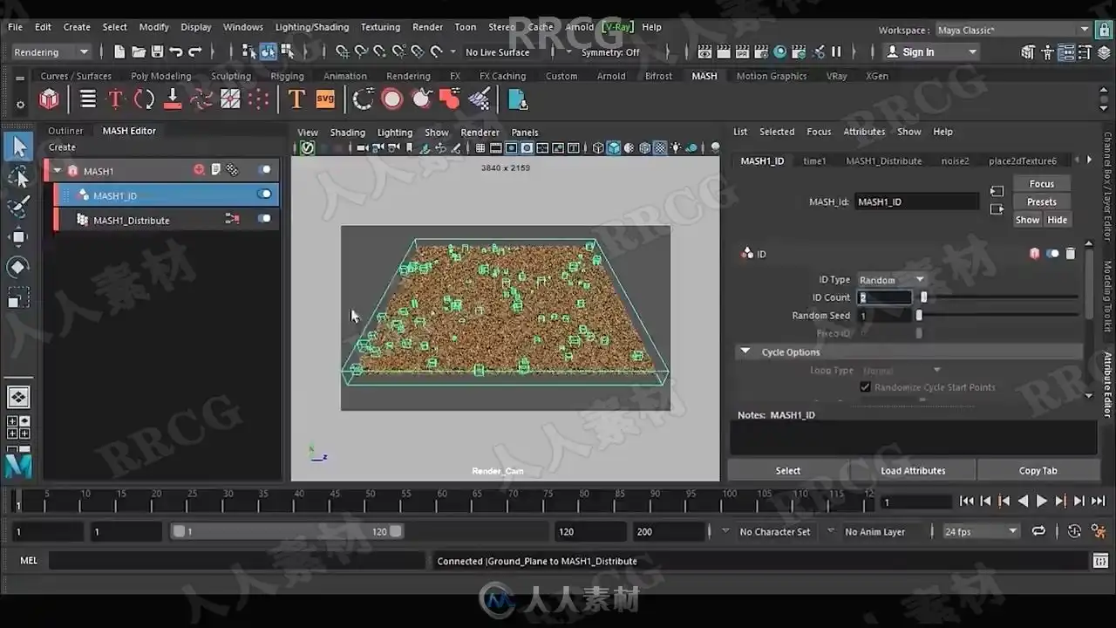The width and height of the screenshot is (1116, 628).
Task: Click the MEL command line input
Action: (237, 561)
